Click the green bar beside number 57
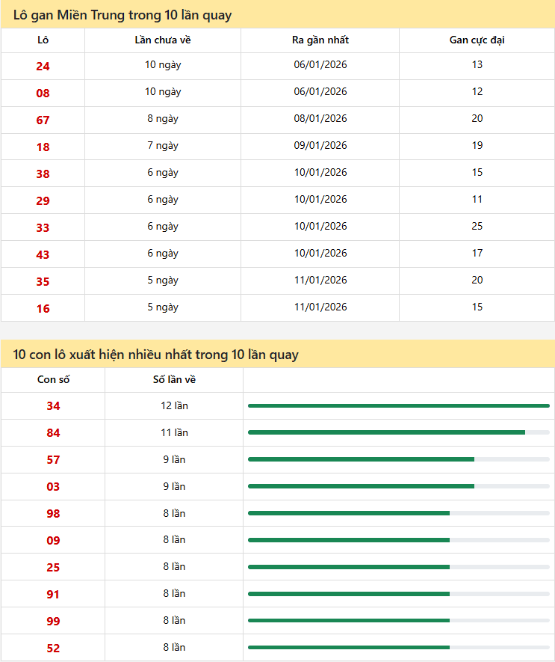 click(x=361, y=459)
